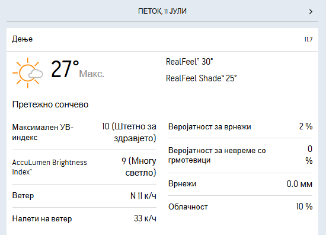Select the Облачност 10 % row
This screenshot has height=235, width=326.
point(240,207)
